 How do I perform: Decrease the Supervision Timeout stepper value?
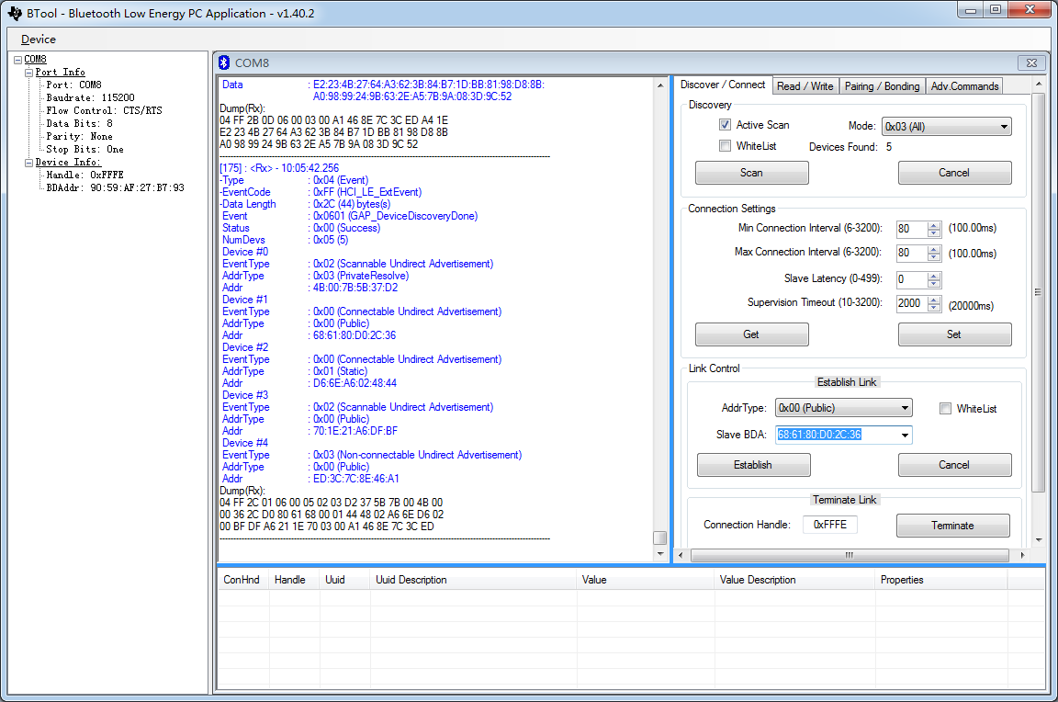pyautogui.click(x=934, y=308)
